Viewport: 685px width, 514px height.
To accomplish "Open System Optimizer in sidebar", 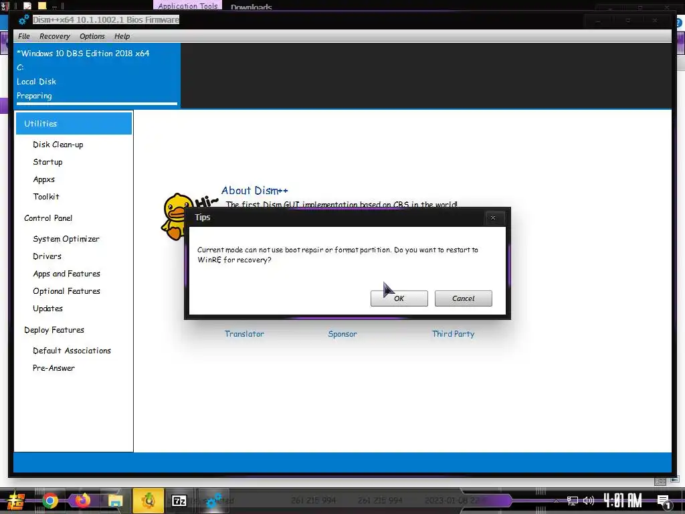I will coord(66,239).
